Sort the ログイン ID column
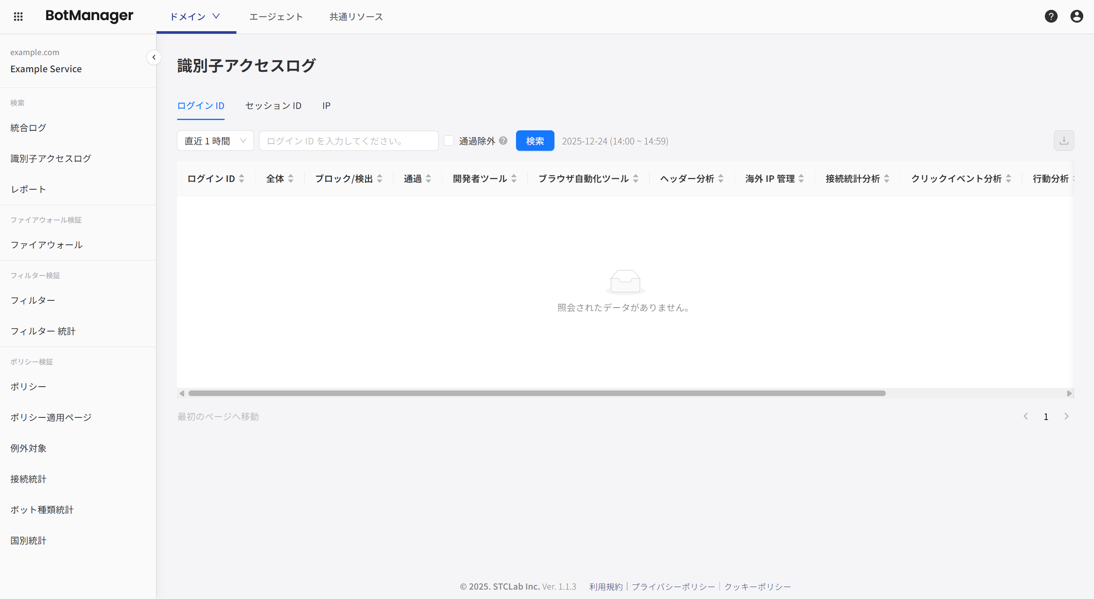Viewport: 1094px width, 599px height. [x=242, y=179]
